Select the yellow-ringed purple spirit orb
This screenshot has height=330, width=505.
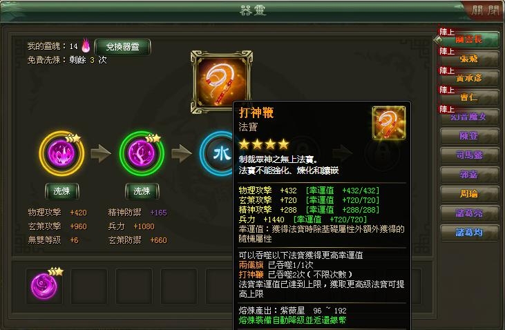[x=61, y=153]
